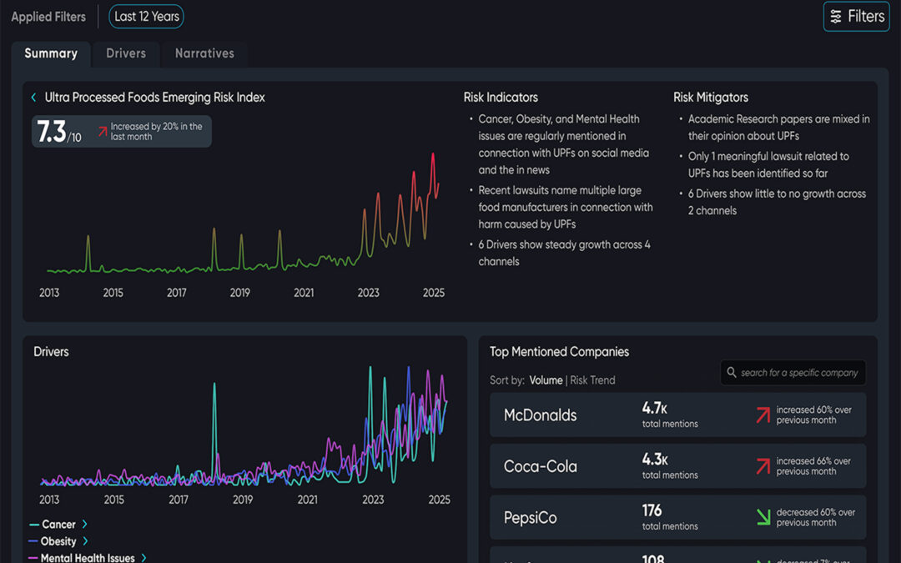Click Coca-Cola red increase arrow icon

[x=763, y=466]
